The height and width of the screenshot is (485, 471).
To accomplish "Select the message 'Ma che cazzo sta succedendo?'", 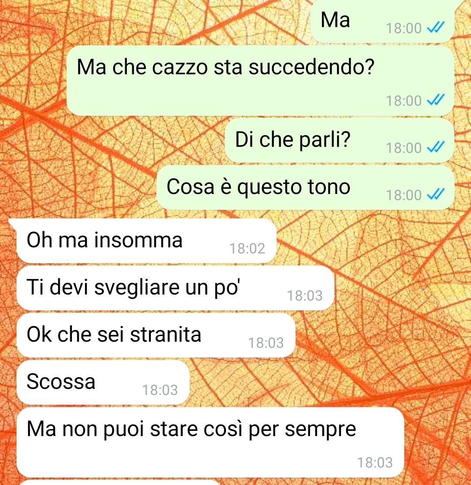I will (x=260, y=81).
